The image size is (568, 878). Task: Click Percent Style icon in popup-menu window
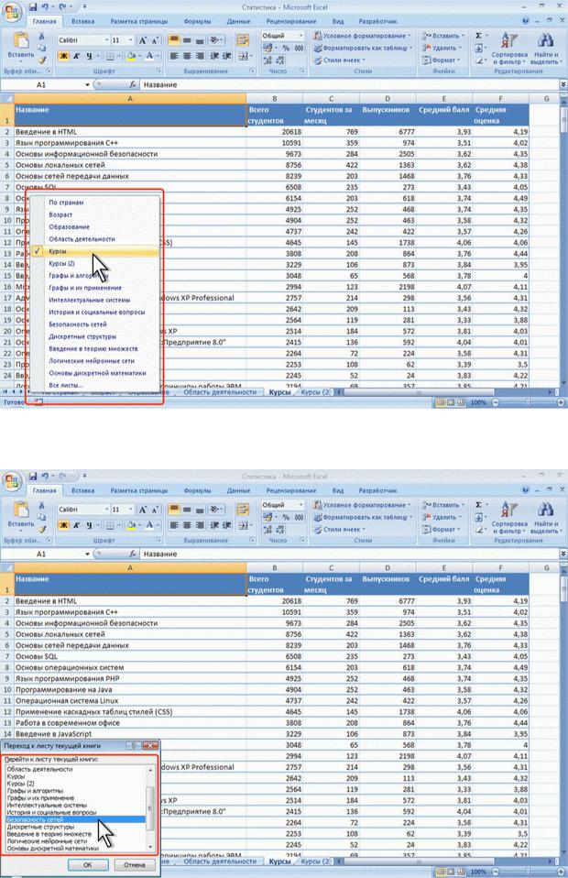tap(286, 49)
